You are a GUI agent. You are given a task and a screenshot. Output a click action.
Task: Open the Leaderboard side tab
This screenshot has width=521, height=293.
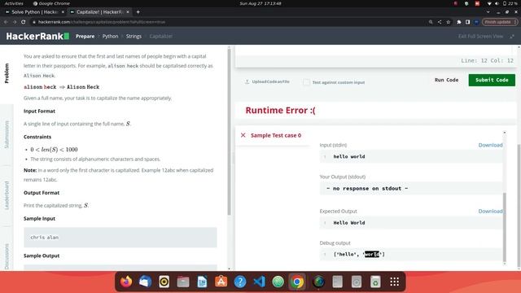(x=7, y=195)
